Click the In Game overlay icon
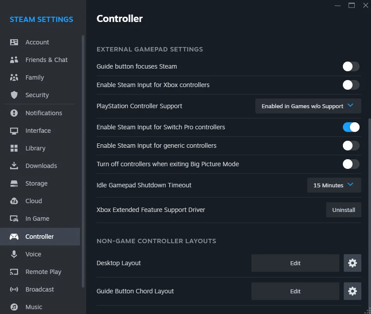The image size is (371, 314). tap(14, 219)
